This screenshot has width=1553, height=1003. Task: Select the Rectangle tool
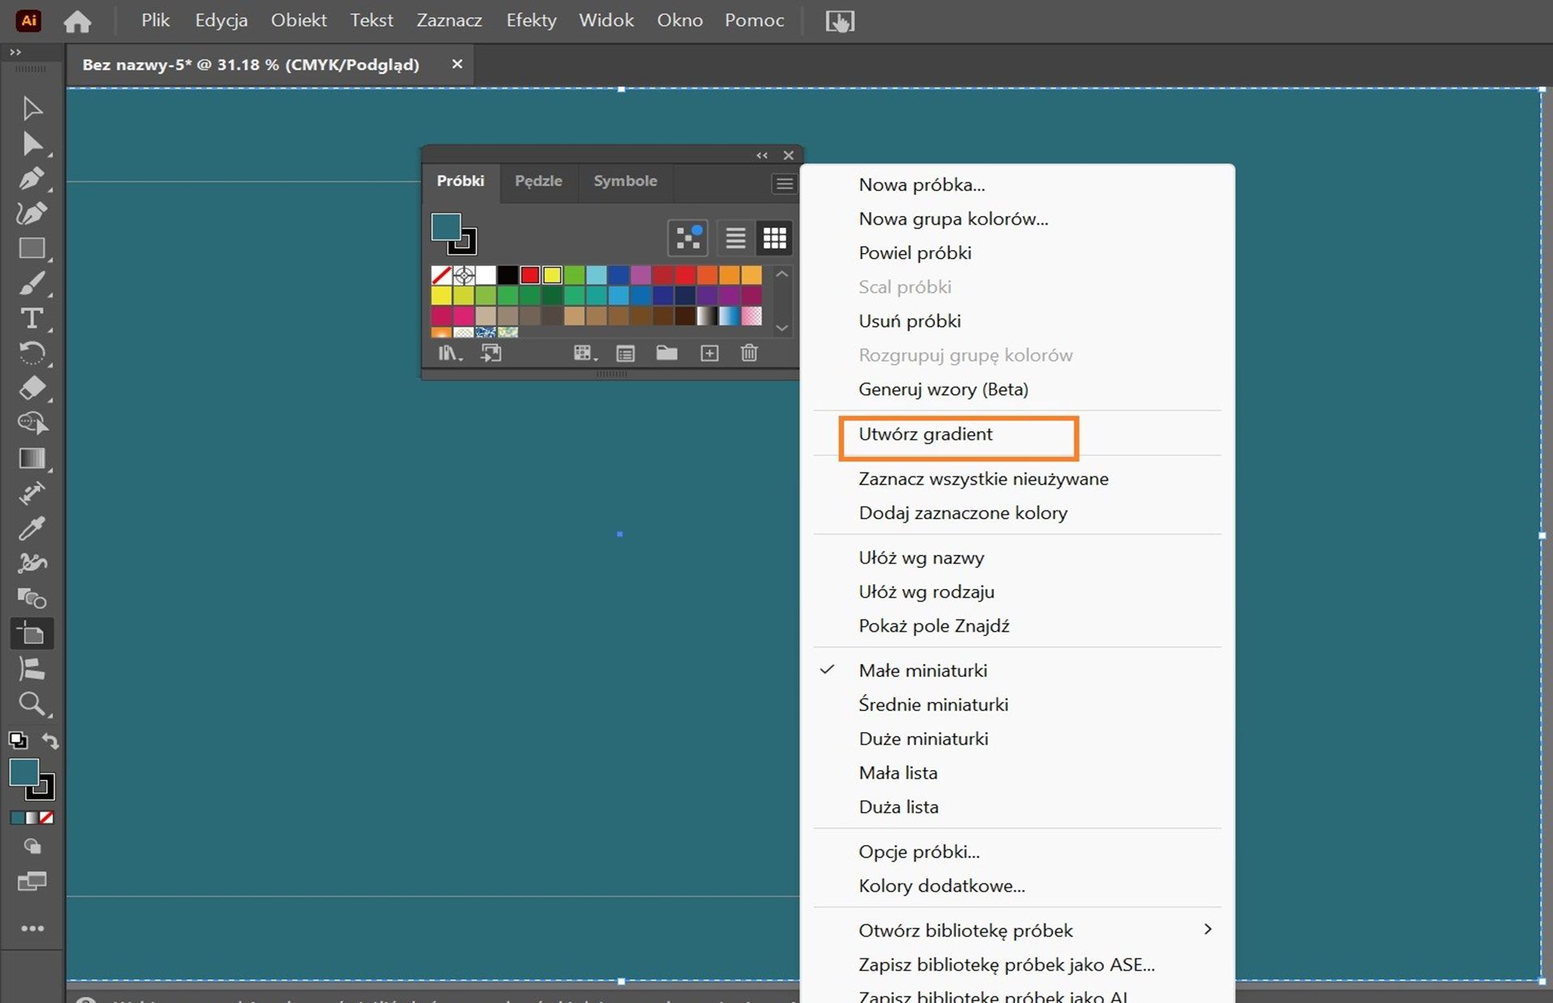(32, 248)
